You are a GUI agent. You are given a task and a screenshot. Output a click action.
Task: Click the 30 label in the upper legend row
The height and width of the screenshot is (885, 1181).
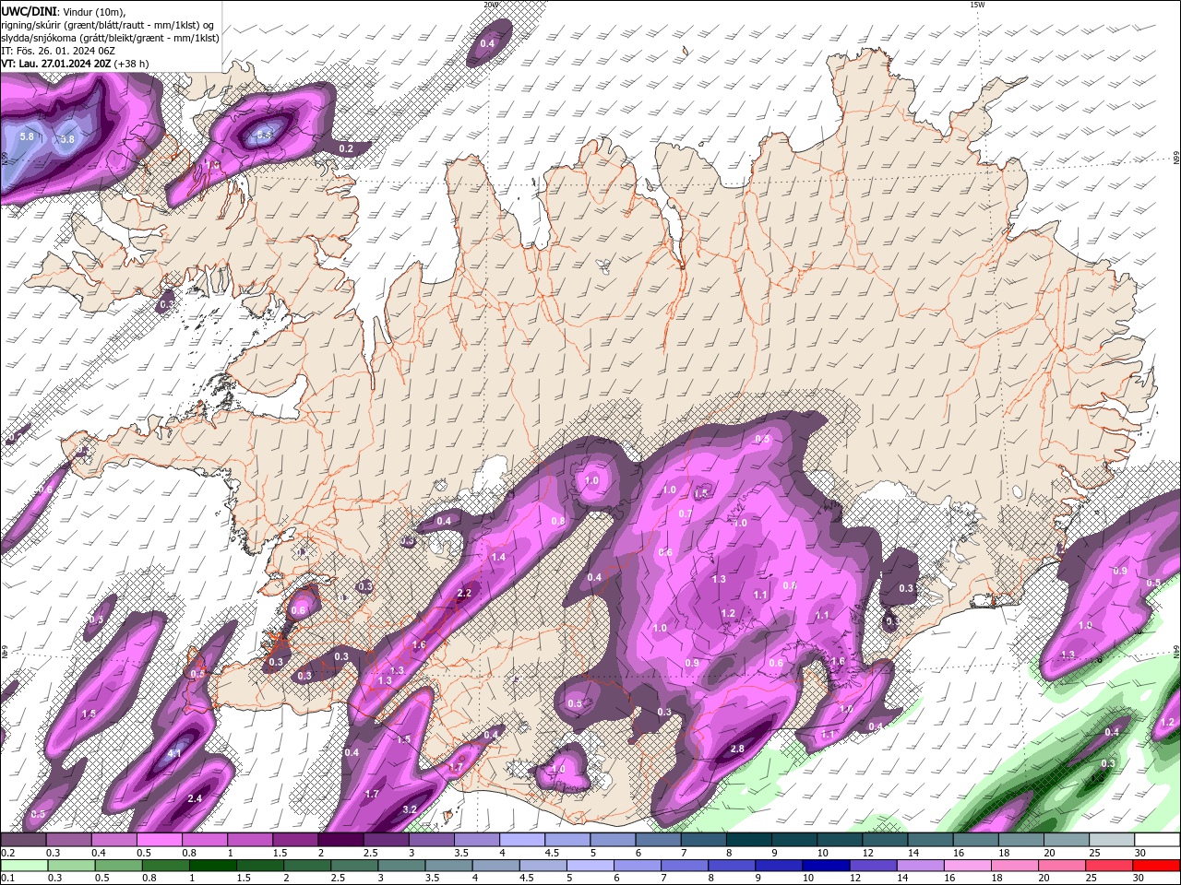[x=1140, y=853]
